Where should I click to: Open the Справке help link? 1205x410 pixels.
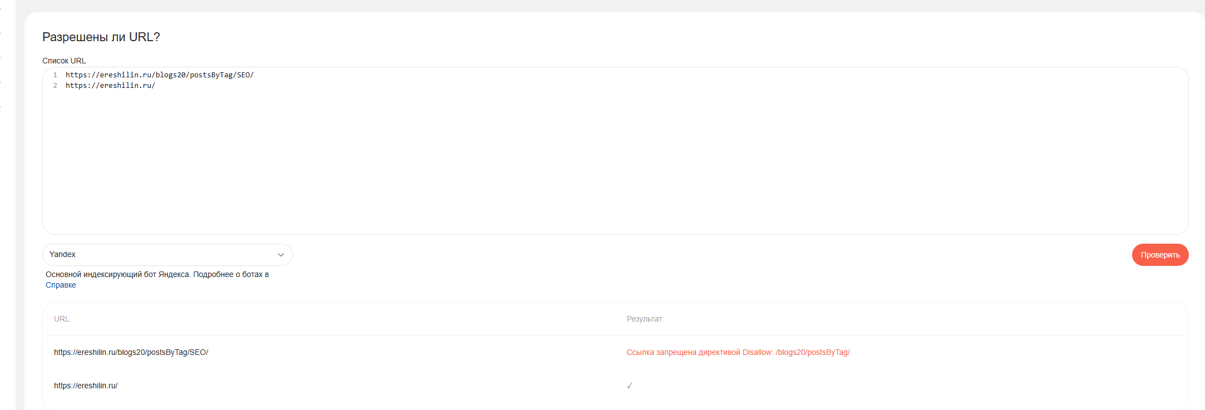click(61, 285)
